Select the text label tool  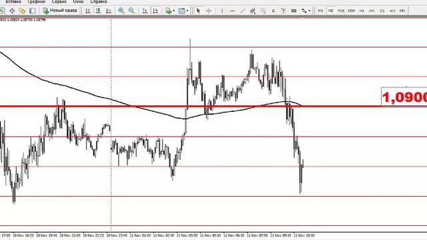click(283, 11)
